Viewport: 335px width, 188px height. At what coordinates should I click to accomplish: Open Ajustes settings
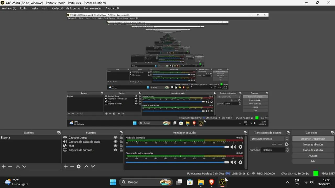click(x=313, y=156)
